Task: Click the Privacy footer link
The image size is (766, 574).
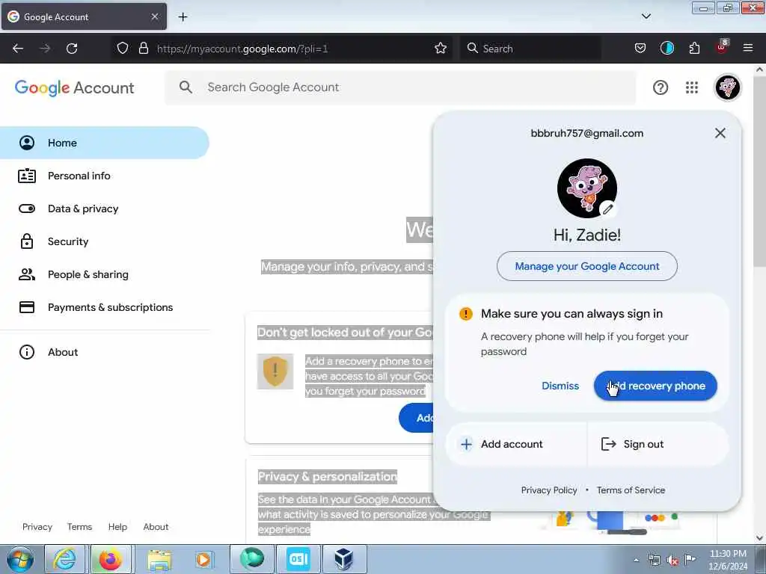Action: click(x=37, y=527)
